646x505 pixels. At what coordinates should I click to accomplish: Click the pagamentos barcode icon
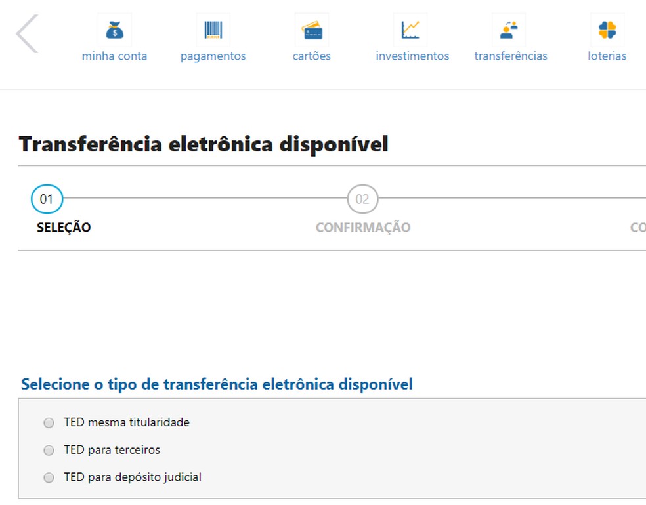coord(213,29)
